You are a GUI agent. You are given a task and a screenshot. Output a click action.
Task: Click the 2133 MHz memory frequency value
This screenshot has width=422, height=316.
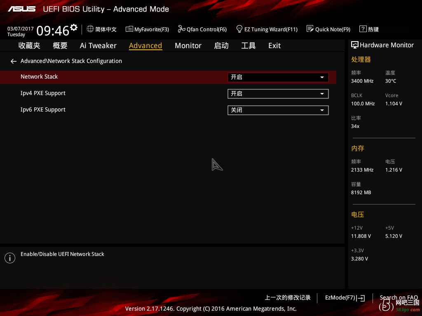362,170
